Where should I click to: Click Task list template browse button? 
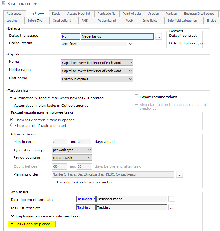[x=172, y=207]
